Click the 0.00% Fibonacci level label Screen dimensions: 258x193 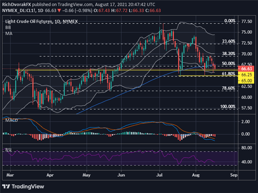pos(229,20)
